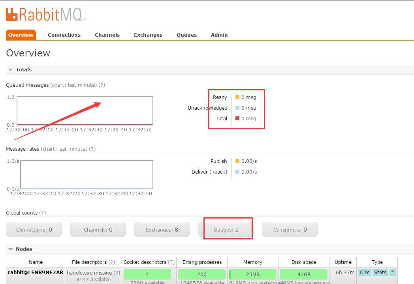The height and width of the screenshot is (284, 414).
Task: Click the Name column header
Action: [x=36, y=262]
